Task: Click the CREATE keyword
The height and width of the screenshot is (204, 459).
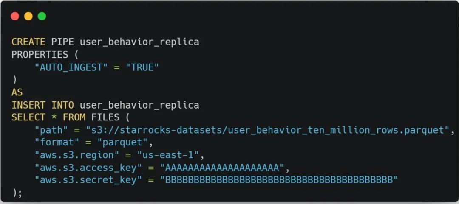Action: pos(28,42)
